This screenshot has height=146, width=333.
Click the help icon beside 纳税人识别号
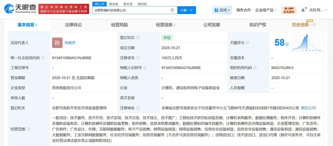click(145, 68)
